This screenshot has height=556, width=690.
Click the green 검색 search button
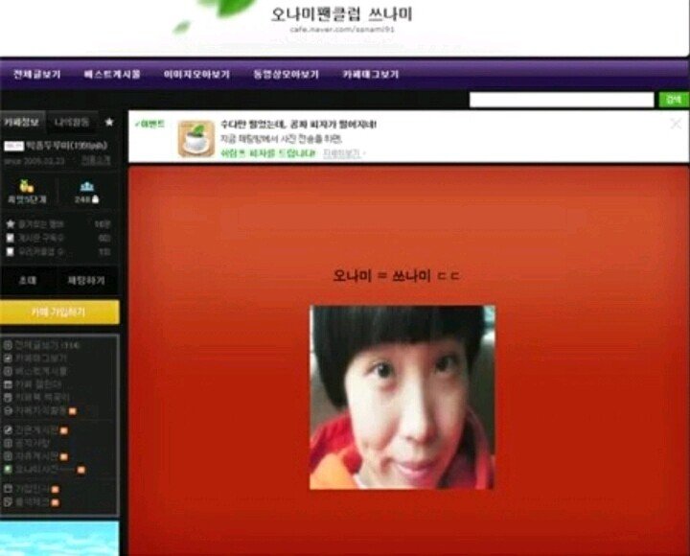(x=674, y=100)
